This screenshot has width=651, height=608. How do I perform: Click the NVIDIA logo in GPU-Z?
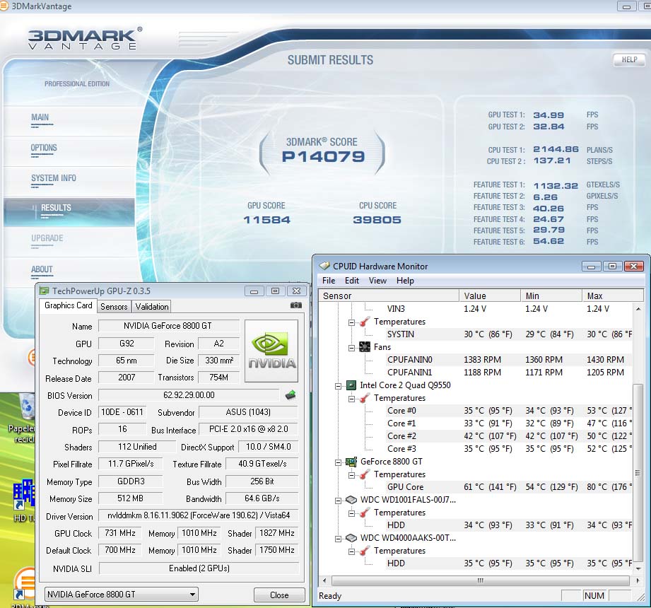[271, 351]
